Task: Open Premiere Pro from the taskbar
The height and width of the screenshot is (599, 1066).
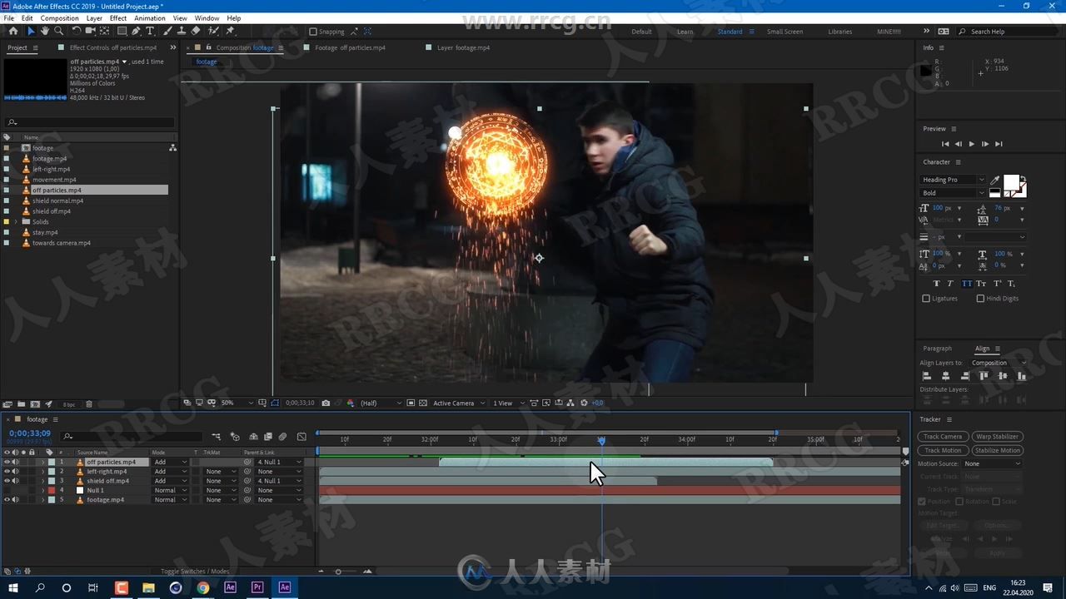Action: click(257, 587)
